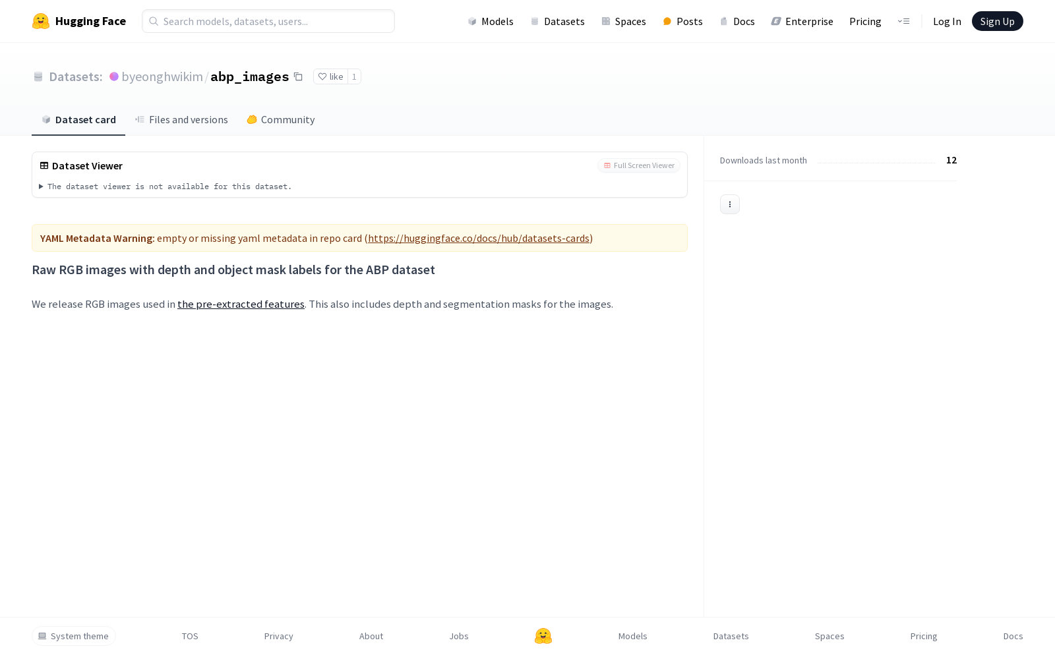Follow the pre-extracted features link

(241, 304)
